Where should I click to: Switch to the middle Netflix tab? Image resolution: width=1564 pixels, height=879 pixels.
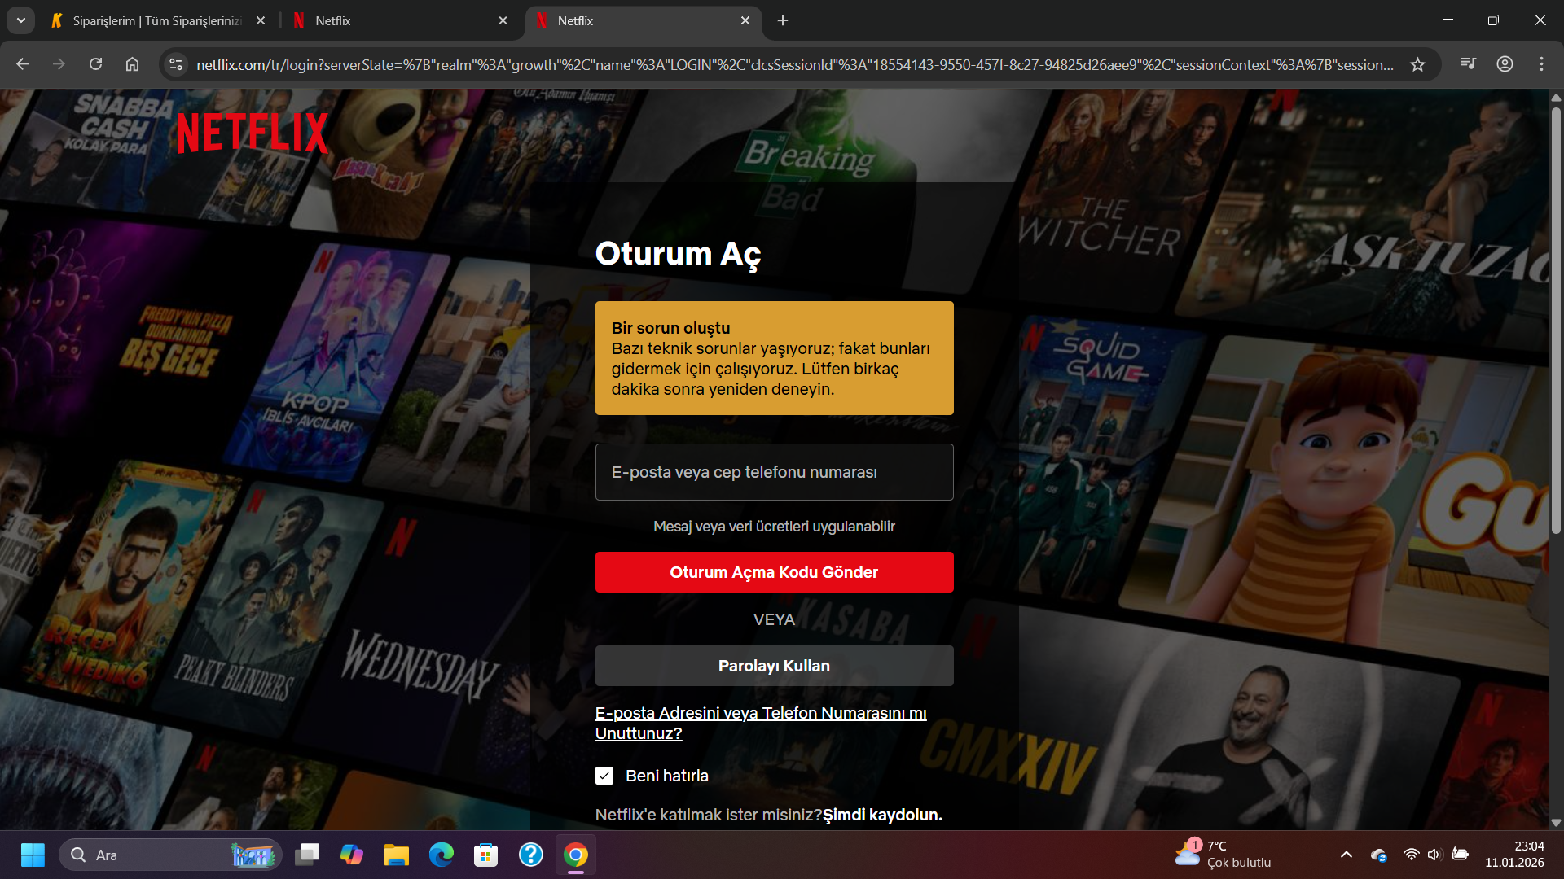(x=399, y=20)
